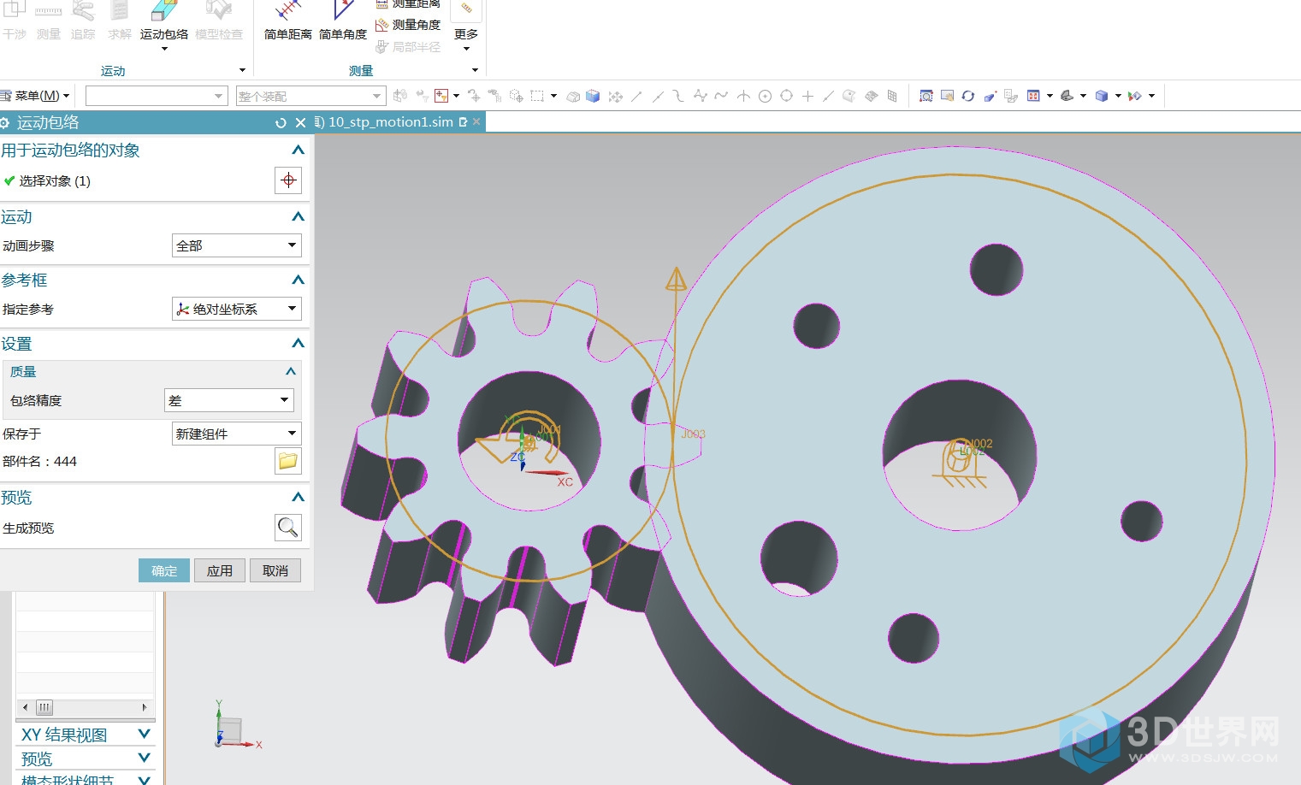Click the generate preview magnifier icon

pyautogui.click(x=288, y=528)
